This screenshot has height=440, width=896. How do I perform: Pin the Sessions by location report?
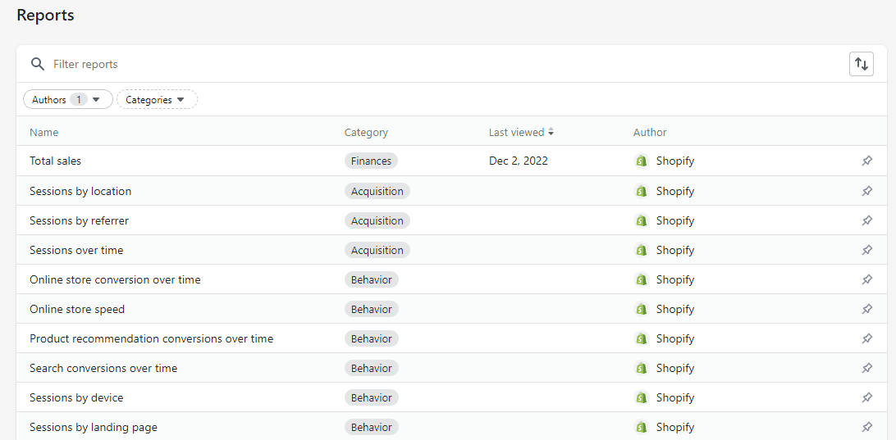click(866, 191)
